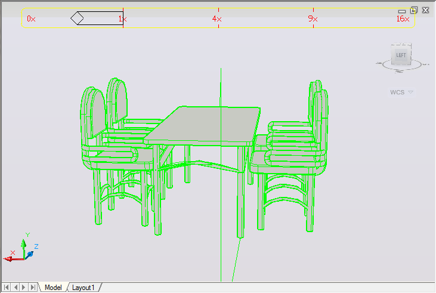Viewport: 436px width, 293px height.
Task: Minimize the drawing viewport window
Action: pos(401,11)
